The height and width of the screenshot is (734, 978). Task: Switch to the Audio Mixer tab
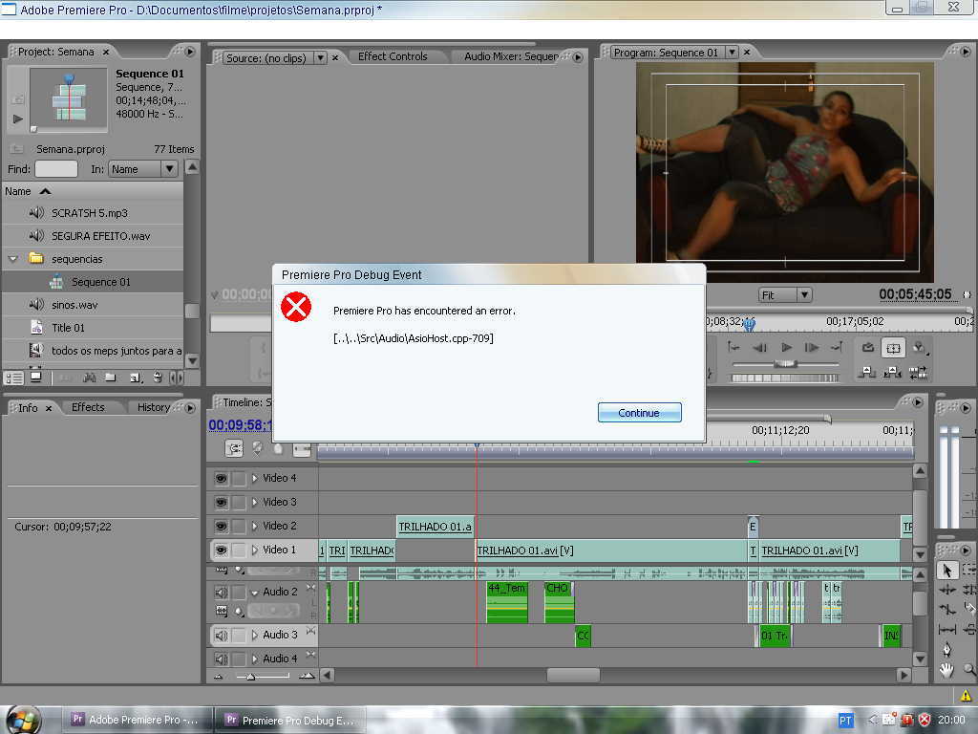[x=511, y=56]
